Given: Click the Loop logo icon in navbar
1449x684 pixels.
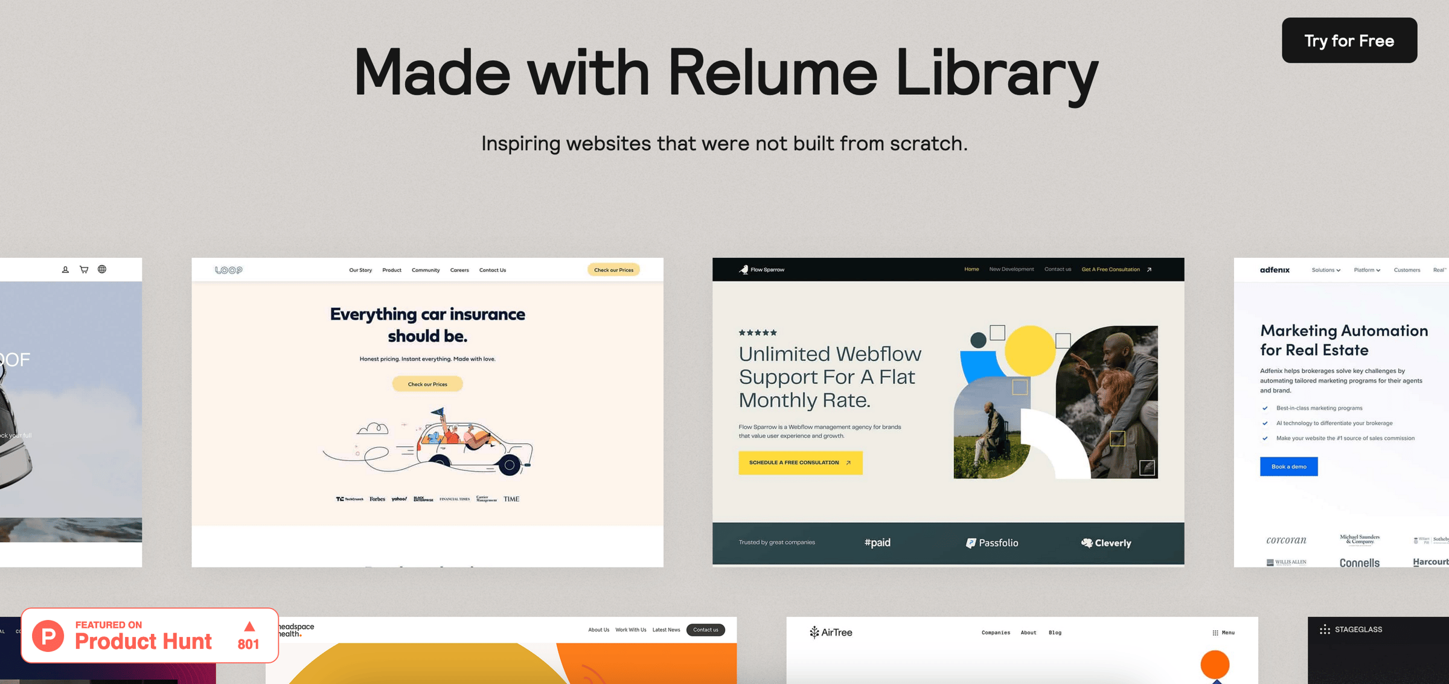Looking at the screenshot, I should coord(229,269).
